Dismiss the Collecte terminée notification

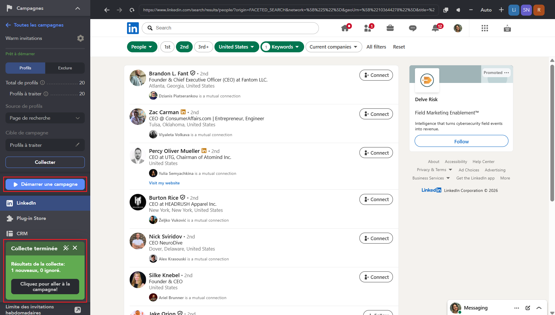click(x=75, y=248)
